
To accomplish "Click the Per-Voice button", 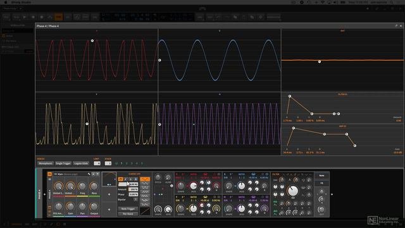I will click(x=128, y=214).
